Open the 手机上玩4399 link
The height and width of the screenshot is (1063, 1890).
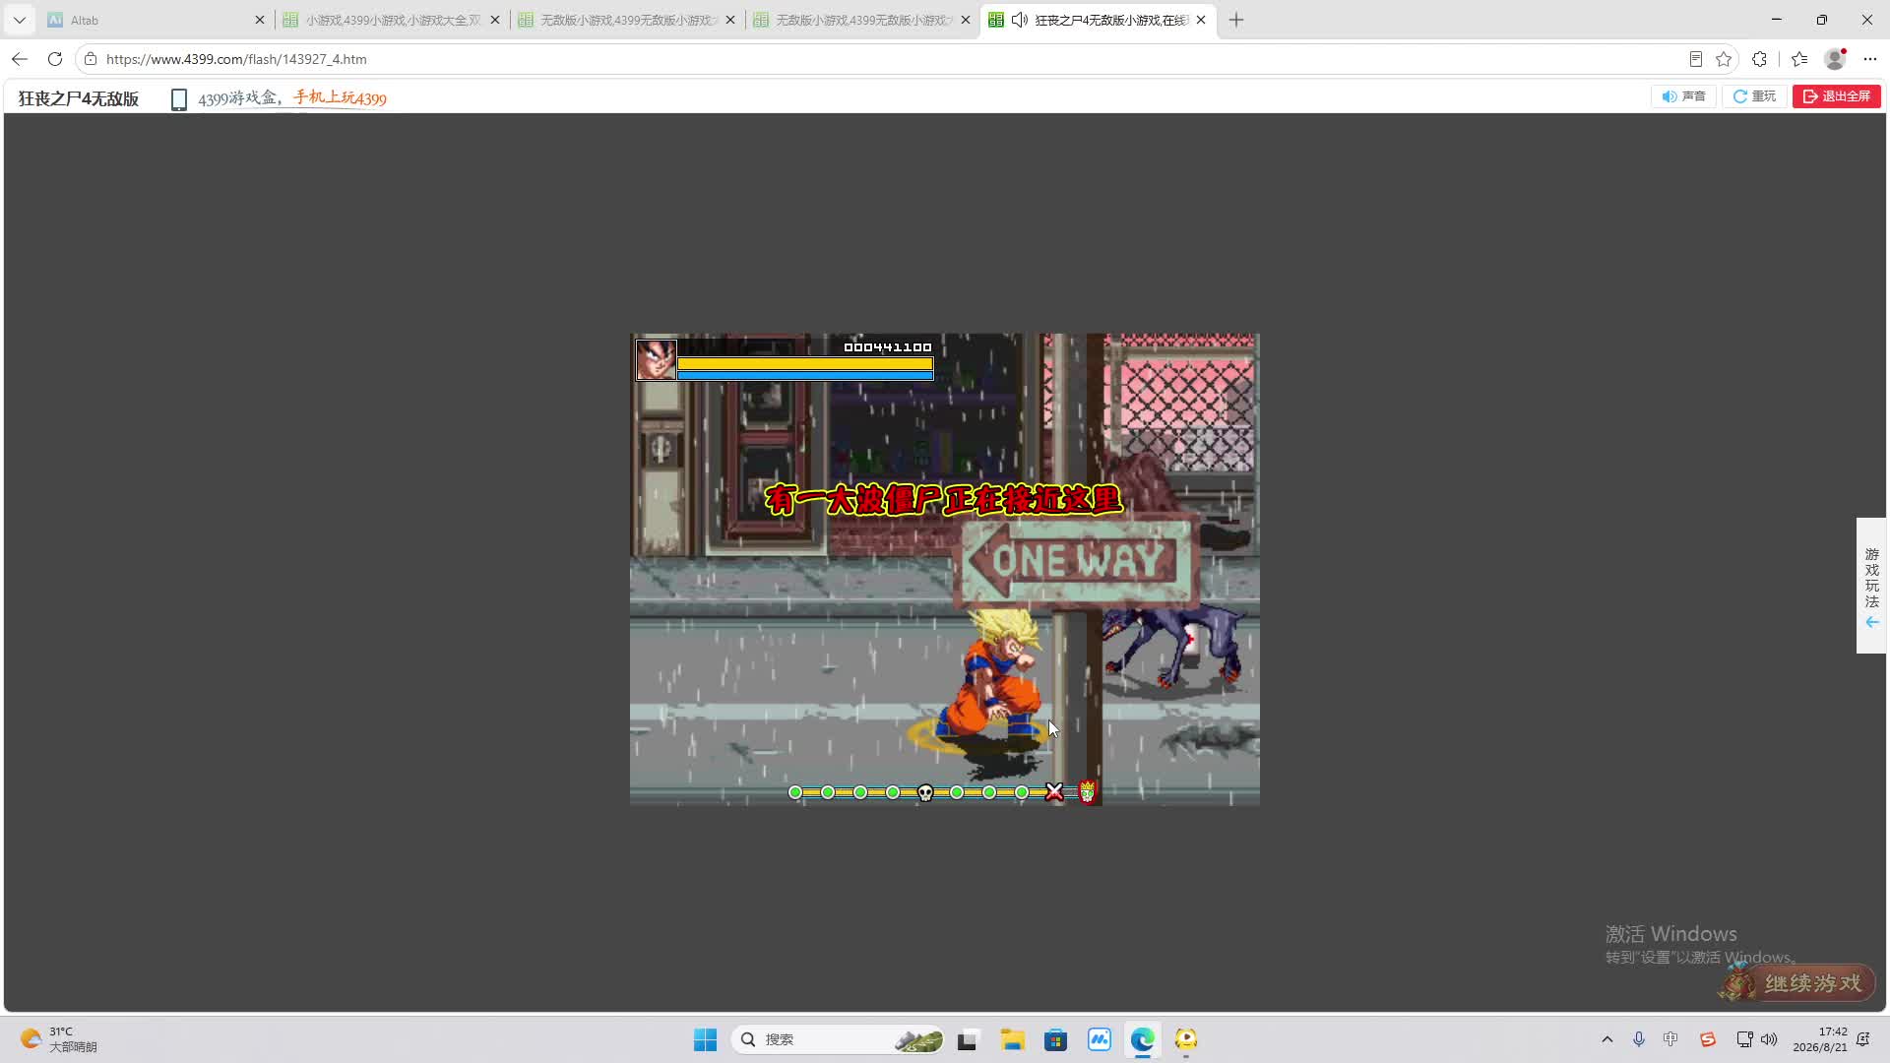340,98
